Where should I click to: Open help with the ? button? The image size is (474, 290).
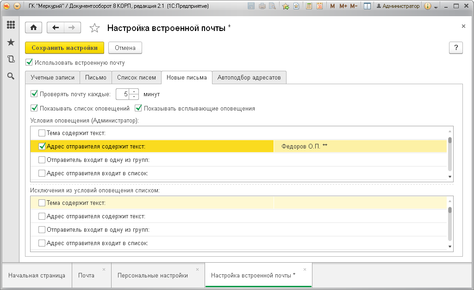pyautogui.click(x=456, y=48)
